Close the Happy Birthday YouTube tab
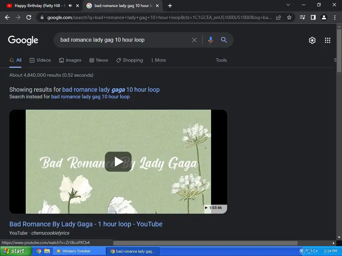This screenshot has width=342, height=256. pyautogui.click(x=77, y=6)
